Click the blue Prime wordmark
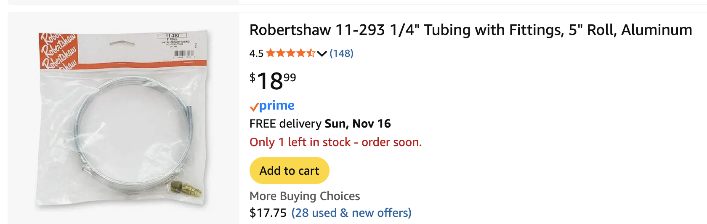Viewport: 707px width, 224px height. [x=276, y=106]
